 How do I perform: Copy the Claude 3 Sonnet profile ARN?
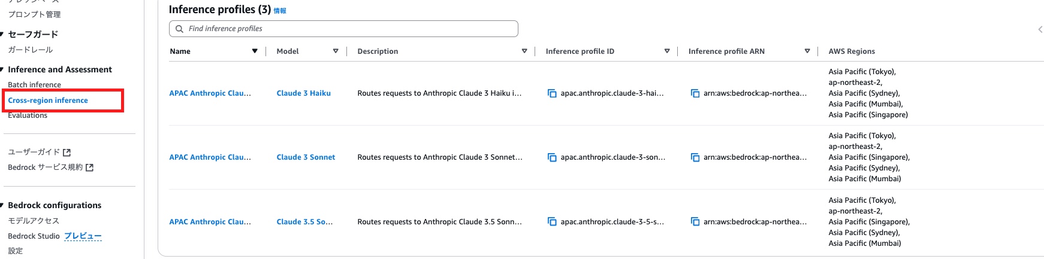pos(695,157)
